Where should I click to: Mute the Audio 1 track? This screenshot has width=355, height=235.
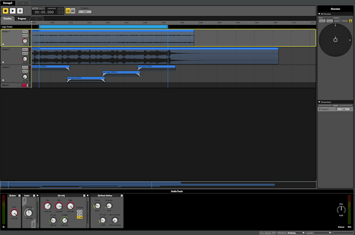click(25, 35)
